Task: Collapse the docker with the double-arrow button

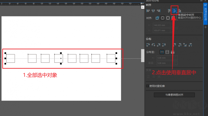Action: [201, 1]
